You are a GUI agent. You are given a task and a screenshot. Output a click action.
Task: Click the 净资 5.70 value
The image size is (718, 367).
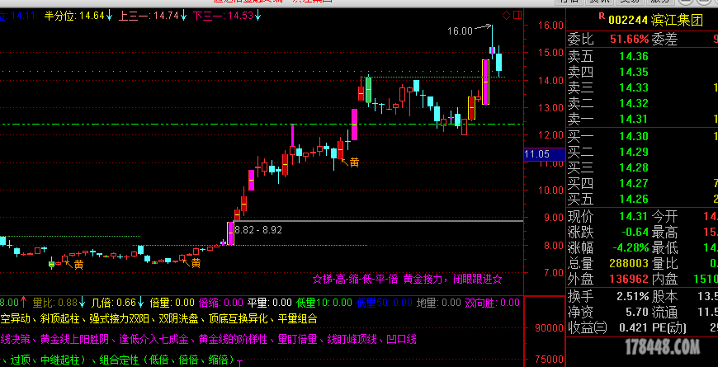[637, 313]
